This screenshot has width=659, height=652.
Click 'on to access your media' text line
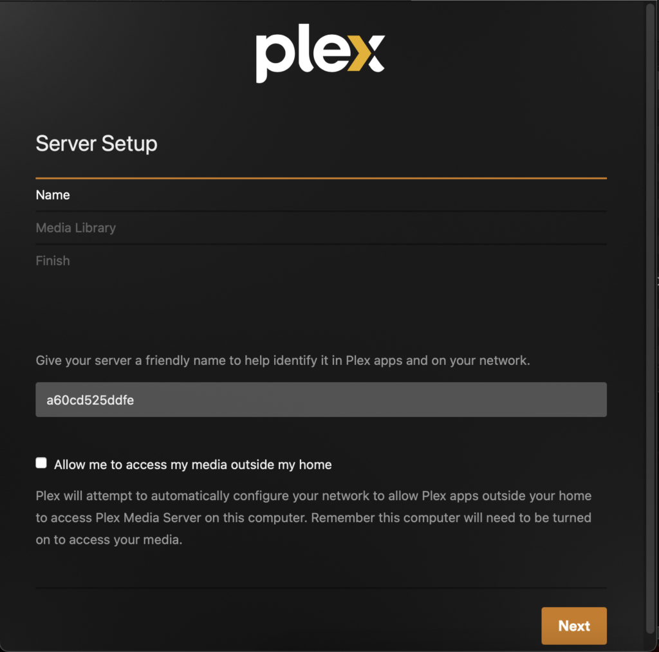point(109,540)
